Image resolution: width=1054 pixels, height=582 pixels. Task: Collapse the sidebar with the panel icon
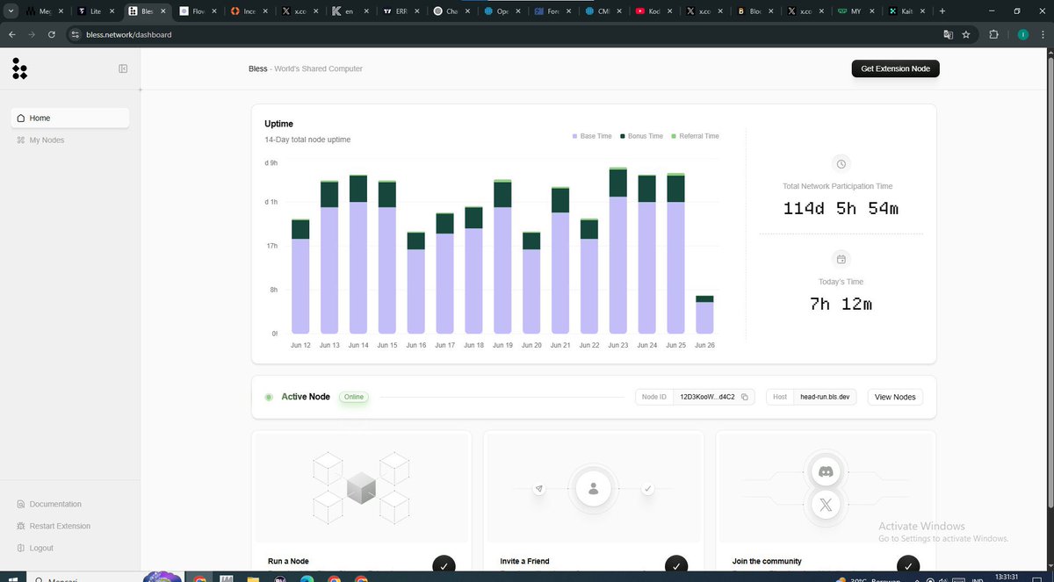tap(123, 68)
